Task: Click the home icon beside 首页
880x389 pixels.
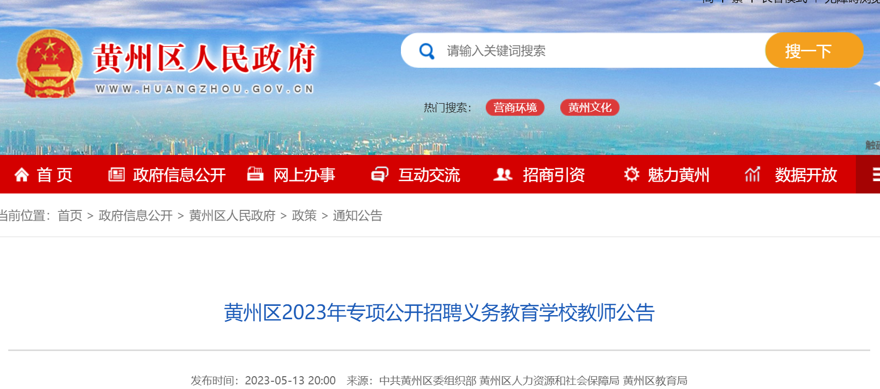Action: tap(22, 175)
